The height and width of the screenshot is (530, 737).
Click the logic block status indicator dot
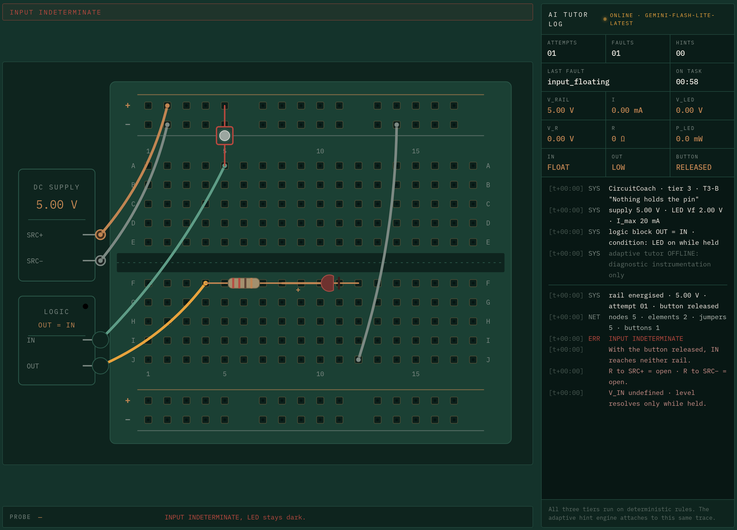click(x=85, y=306)
